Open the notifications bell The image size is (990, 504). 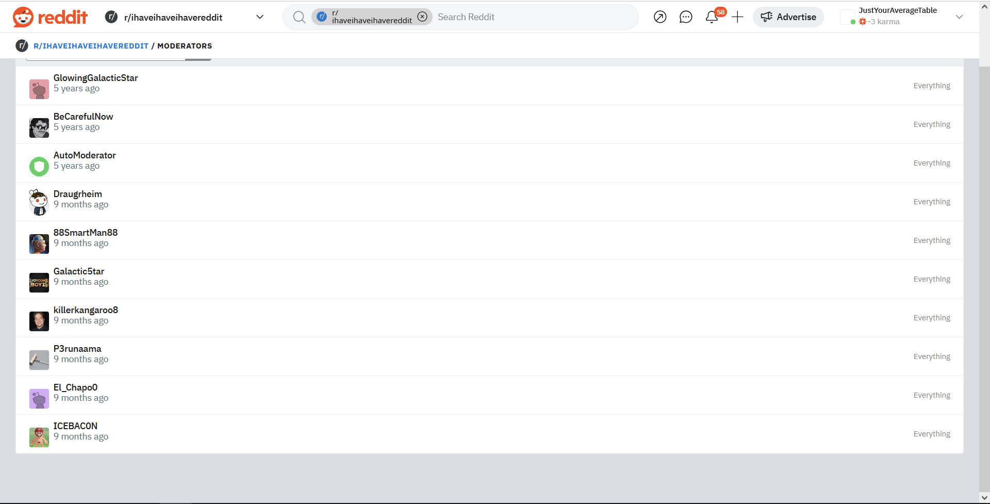(712, 17)
